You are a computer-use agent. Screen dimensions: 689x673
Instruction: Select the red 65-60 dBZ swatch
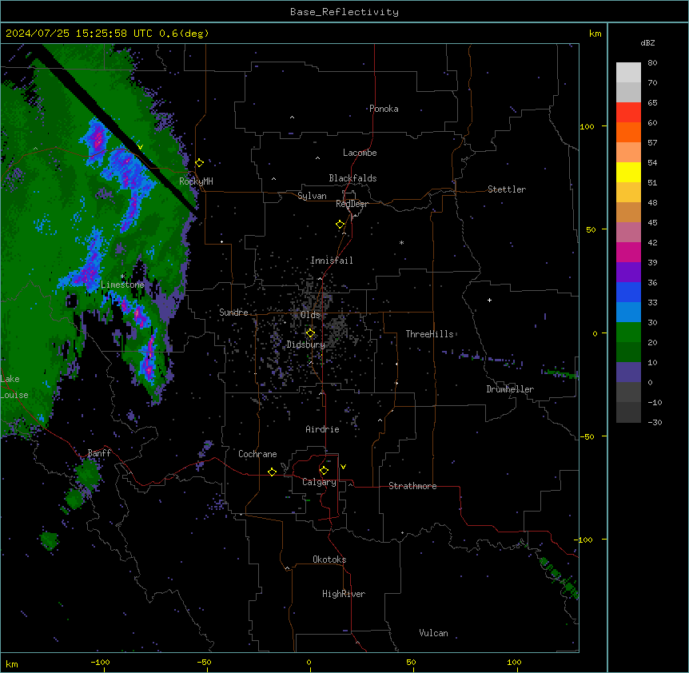(628, 113)
